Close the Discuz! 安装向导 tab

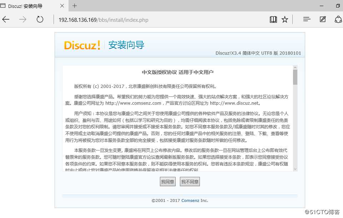coord(62,6)
